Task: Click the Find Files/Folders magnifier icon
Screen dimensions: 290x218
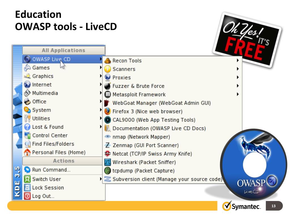Action: pyautogui.click(x=27, y=144)
